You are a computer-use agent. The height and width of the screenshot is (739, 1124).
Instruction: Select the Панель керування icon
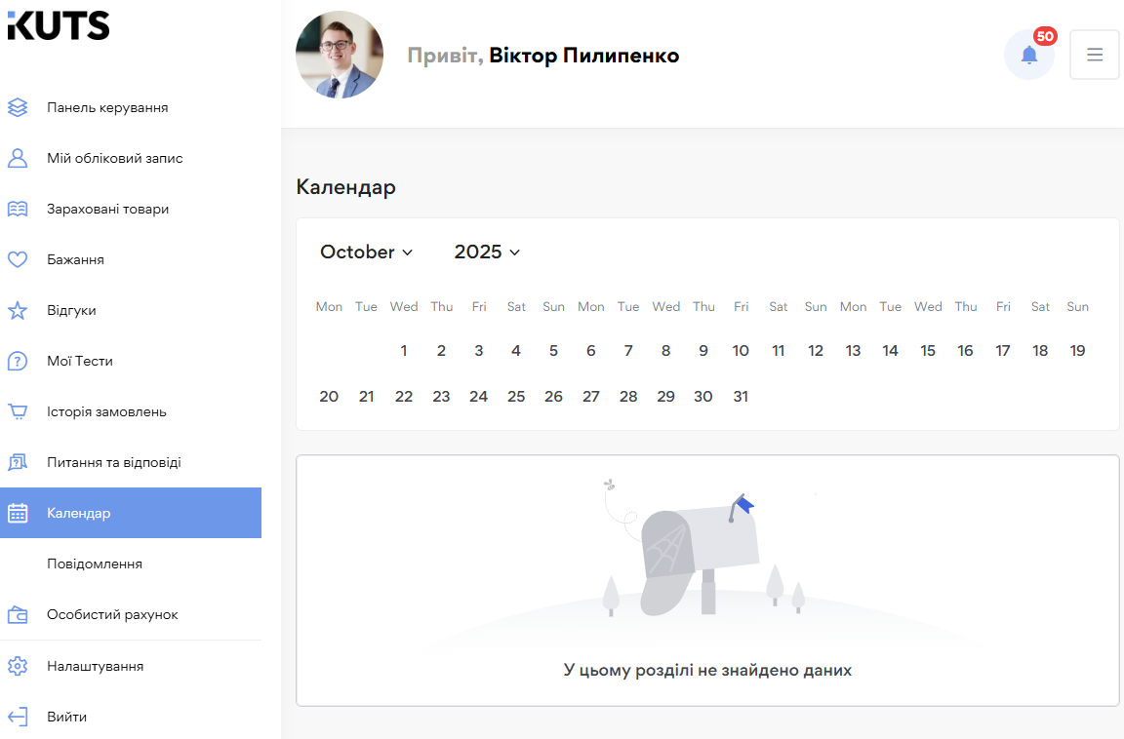point(18,107)
